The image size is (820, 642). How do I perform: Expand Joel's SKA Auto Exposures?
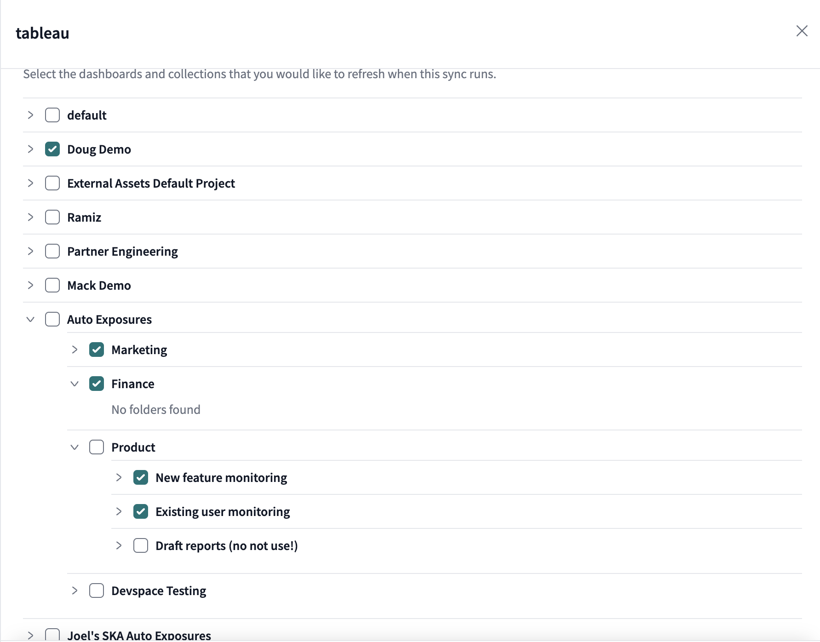click(x=30, y=634)
